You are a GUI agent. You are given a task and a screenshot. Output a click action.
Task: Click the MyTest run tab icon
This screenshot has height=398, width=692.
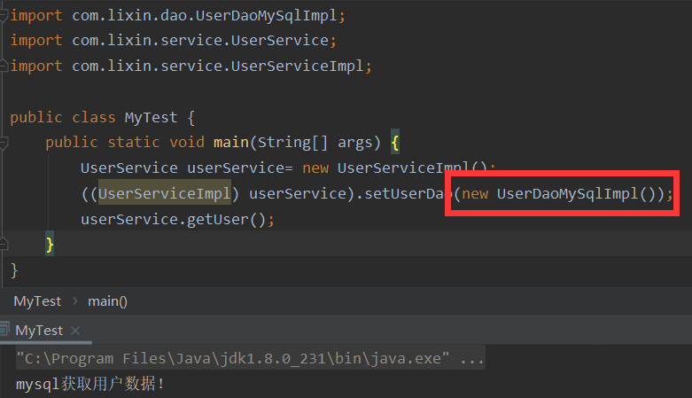click(x=4, y=330)
